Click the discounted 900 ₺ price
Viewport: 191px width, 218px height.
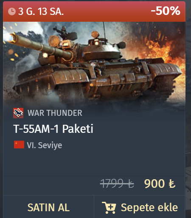[160, 184]
